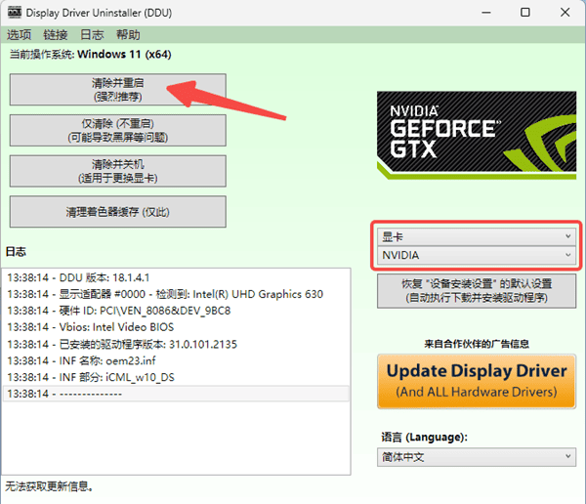Image resolution: width=586 pixels, height=504 pixels.
Task: Select the Vbios Intel Video BIOS log entry
Action: (176, 327)
